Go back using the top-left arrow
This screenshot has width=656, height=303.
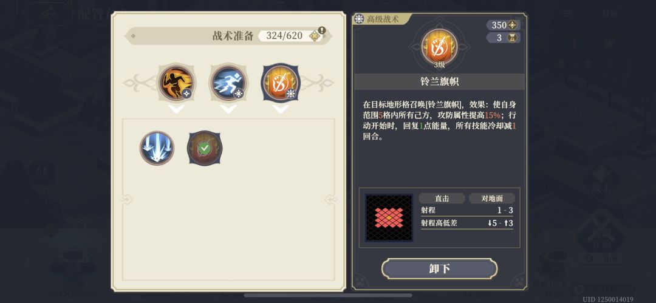[x=48, y=14]
